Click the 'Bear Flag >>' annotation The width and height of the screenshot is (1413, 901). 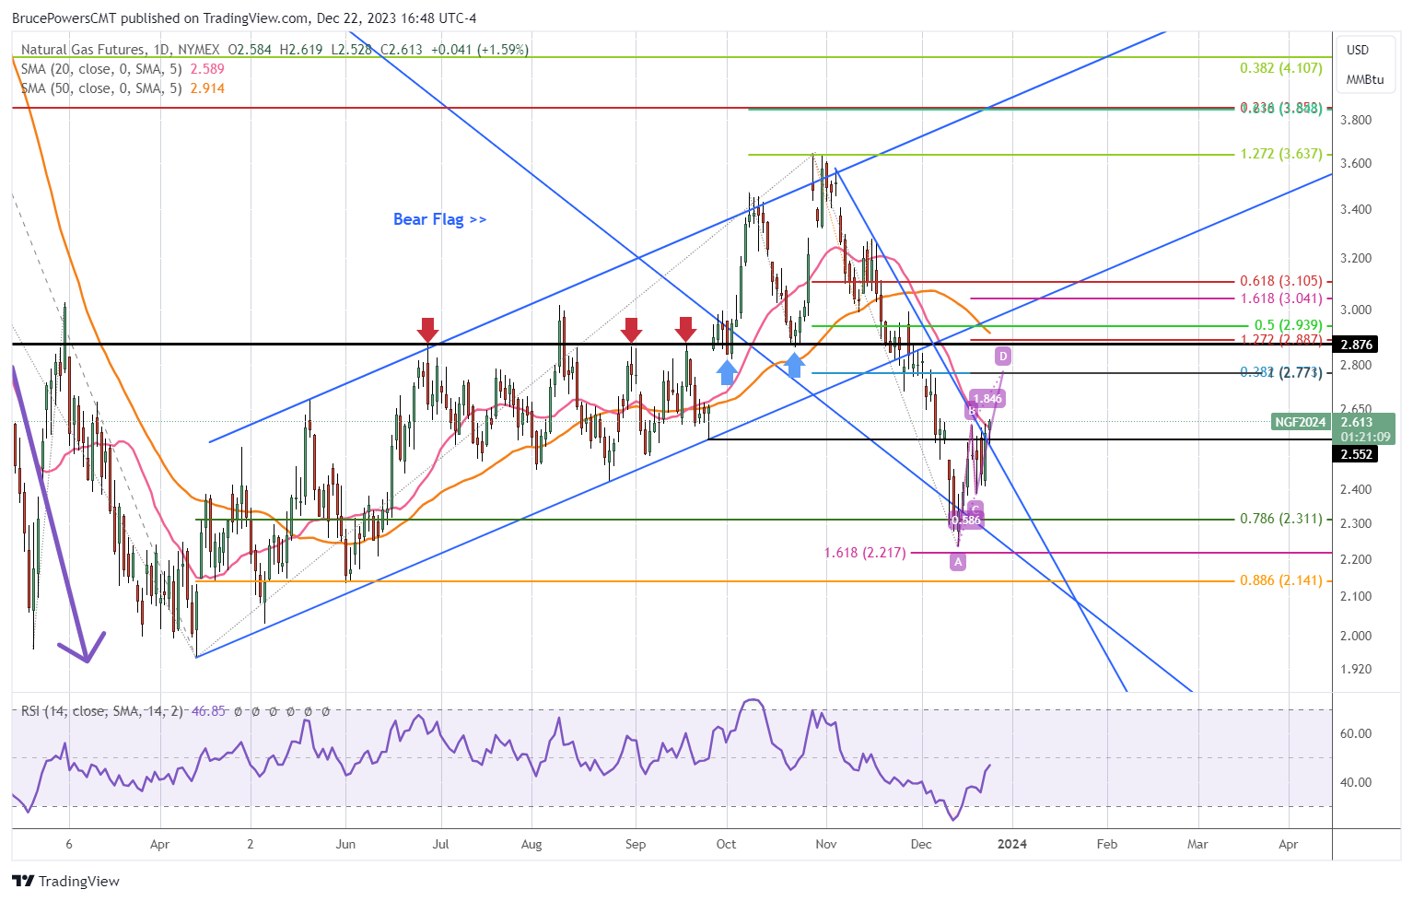[x=439, y=219]
